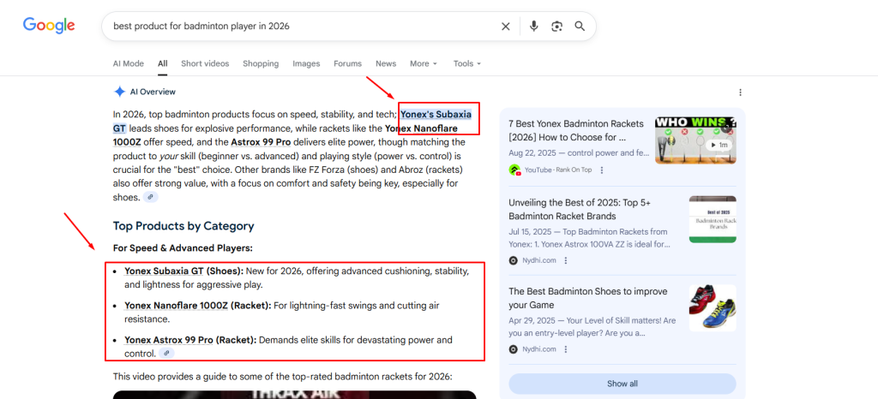The width and height of the screenshot is (878, 399).
Task: Click YouTube Rank On Top channel icon
Action: pyautogui.click(x=514, y=170)
